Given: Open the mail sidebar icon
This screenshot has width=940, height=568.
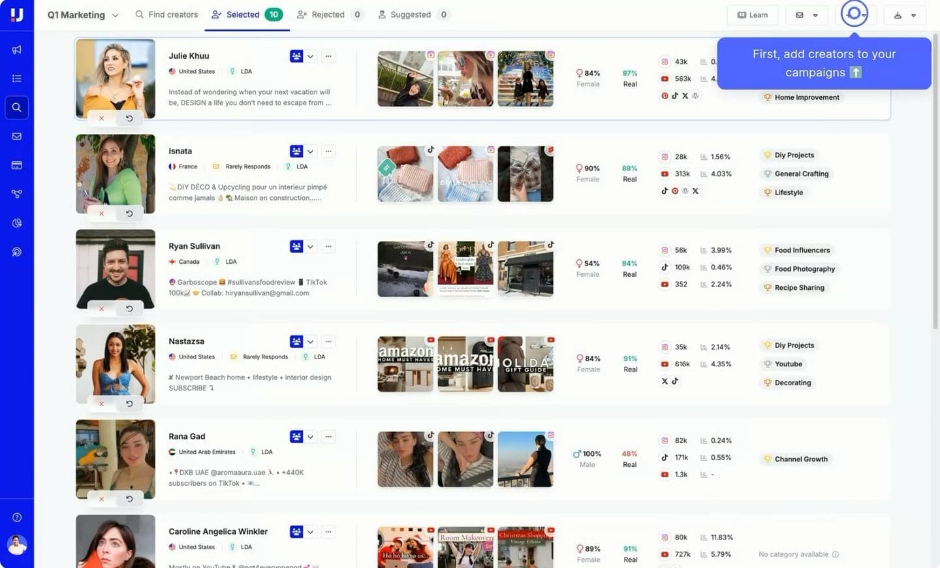Looking at the screenshot, I should pyautogui.click(x=17, y=136).
